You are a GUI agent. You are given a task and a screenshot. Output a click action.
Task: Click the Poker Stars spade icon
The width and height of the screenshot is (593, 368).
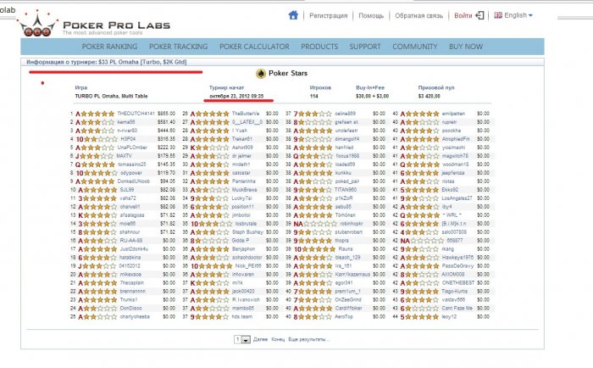tap(261, 74)
